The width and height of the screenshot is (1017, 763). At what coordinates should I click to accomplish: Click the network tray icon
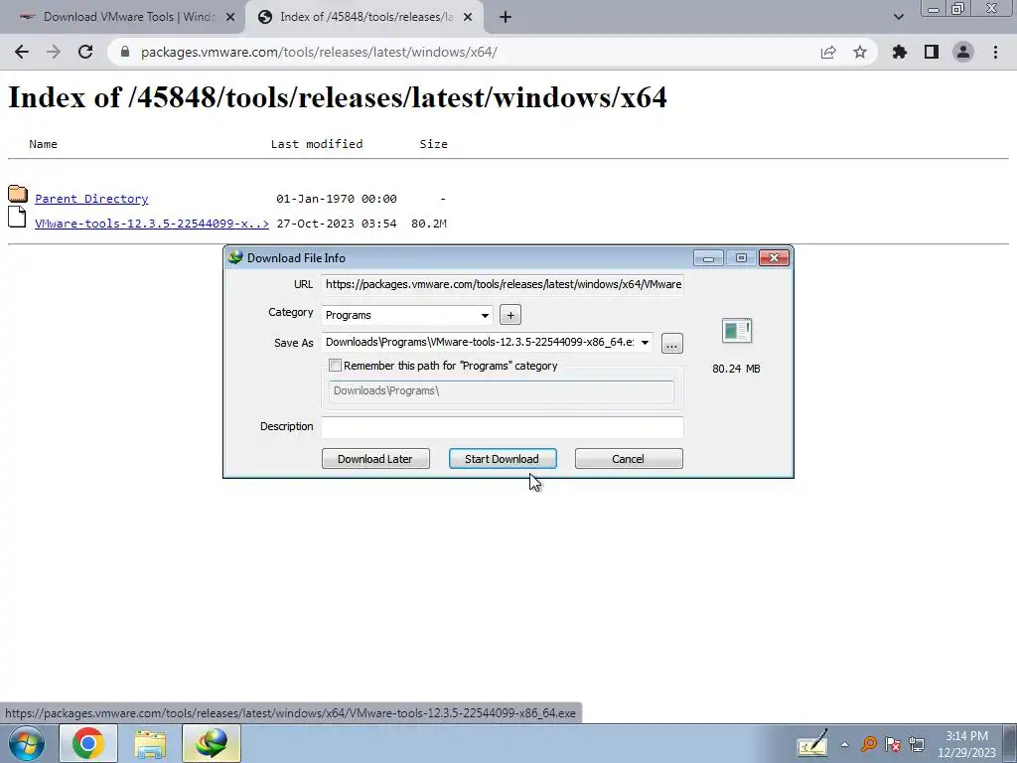pos(917,744)
